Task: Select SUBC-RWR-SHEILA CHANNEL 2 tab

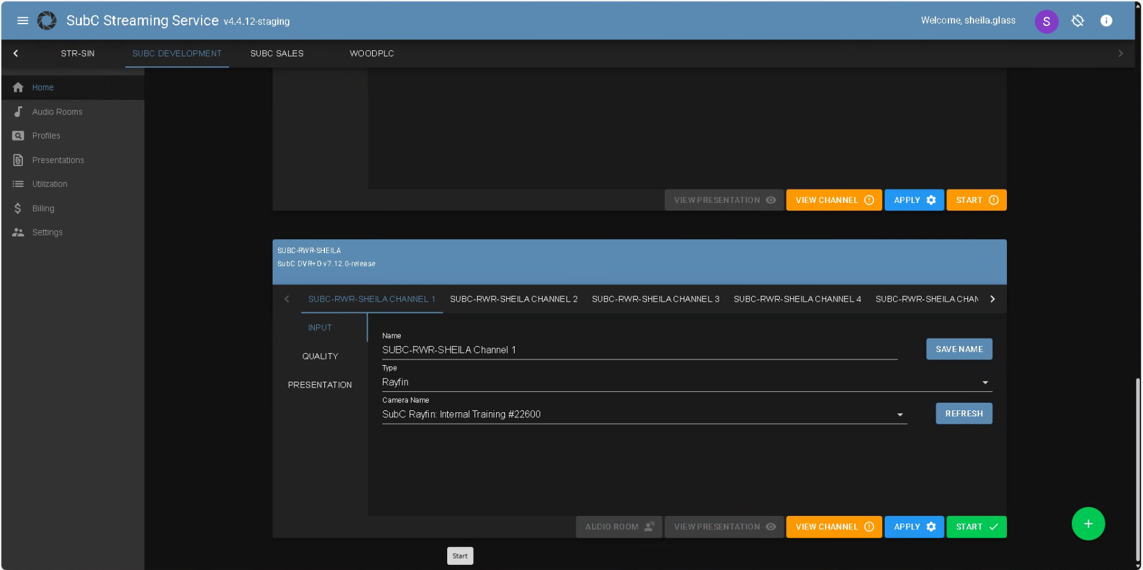Action: 513,299
